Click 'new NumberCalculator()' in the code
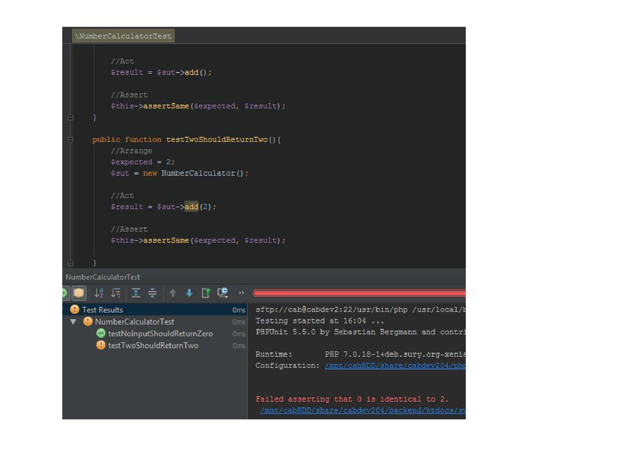Viewport: 632px width, 474px height. (x=193, y=173)
